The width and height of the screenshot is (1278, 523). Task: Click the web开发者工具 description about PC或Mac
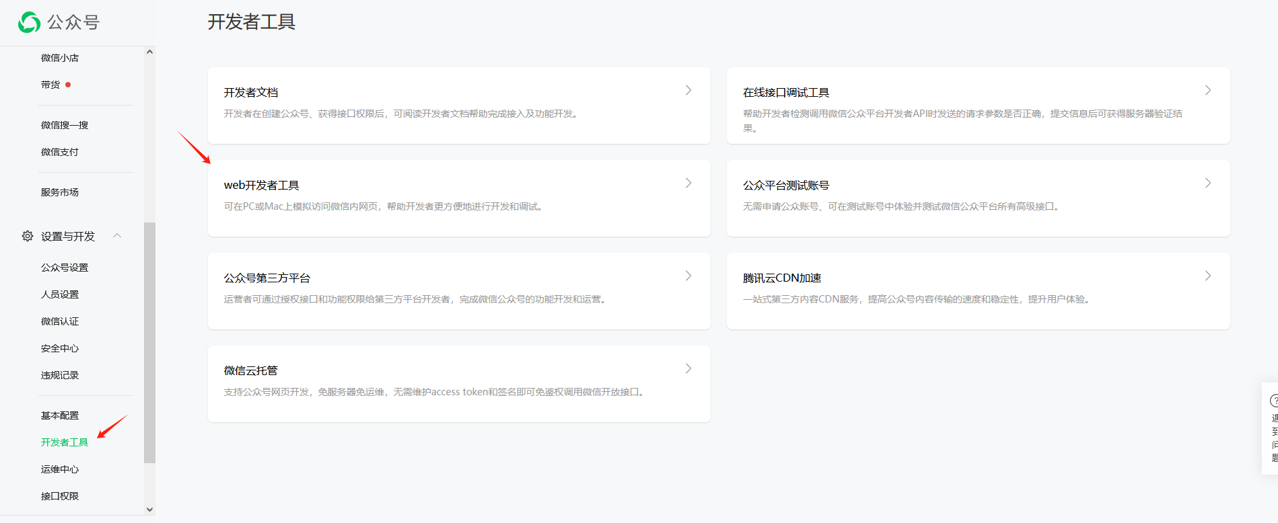(x=385, y=206)
